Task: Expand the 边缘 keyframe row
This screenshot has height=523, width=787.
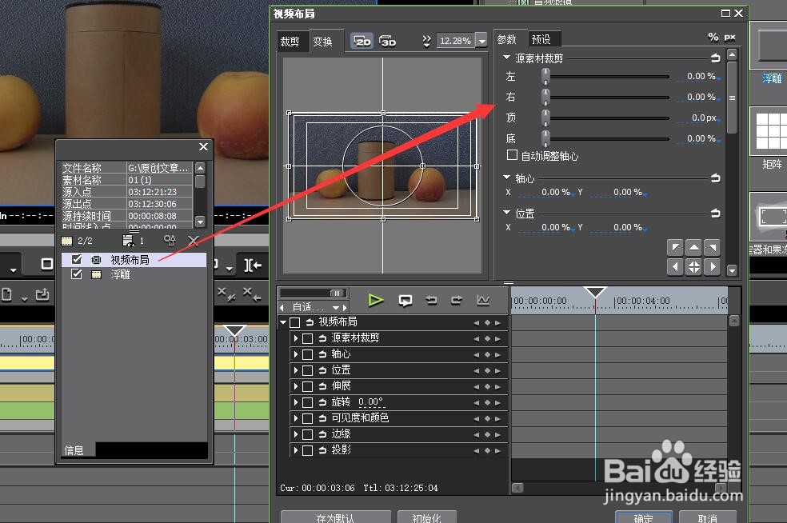Action: [x=296, y=434]
